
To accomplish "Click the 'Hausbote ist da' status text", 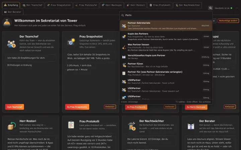I will pos(222,8).
